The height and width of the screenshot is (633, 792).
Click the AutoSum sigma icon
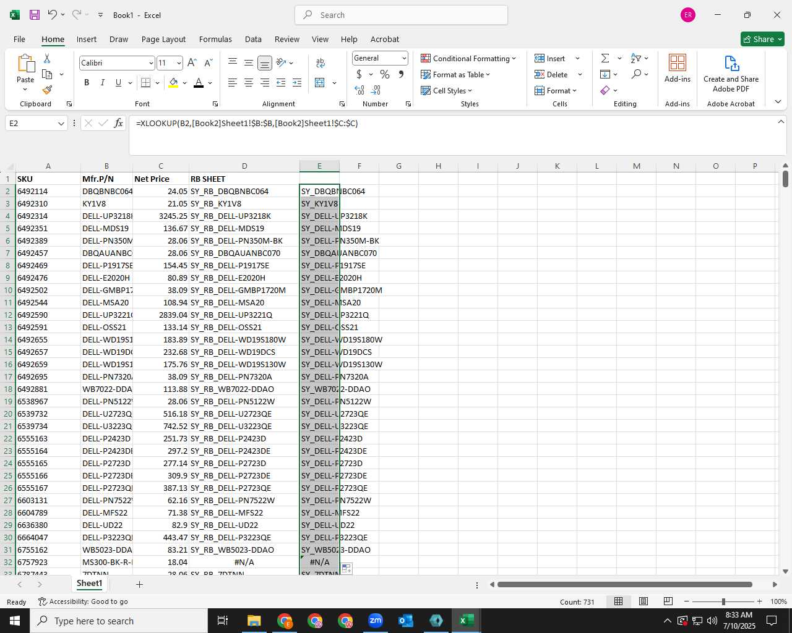pos(605,58)
